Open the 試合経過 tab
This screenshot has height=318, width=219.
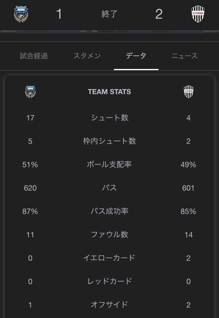34,56
